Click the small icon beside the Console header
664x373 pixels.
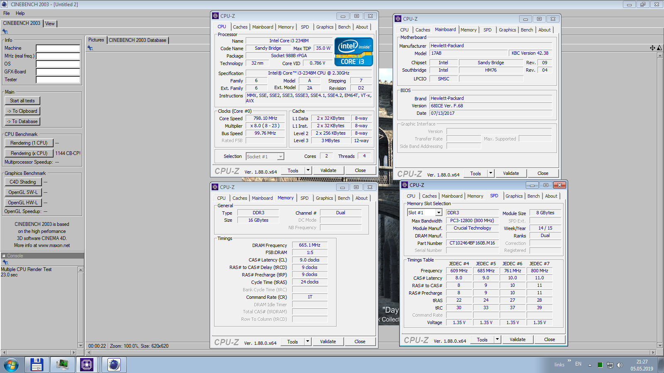4,256
